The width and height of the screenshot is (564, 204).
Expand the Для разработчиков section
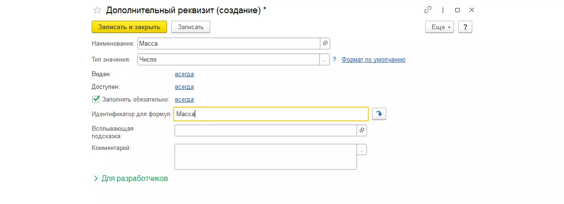pyautogui.click(x=130, y=179)
